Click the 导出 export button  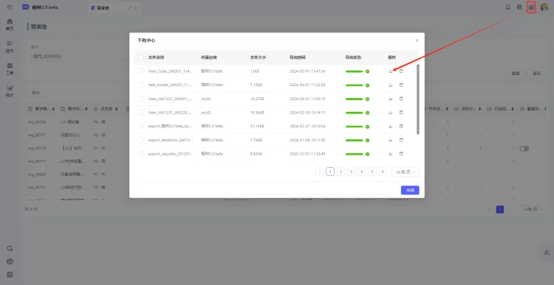click(x=35, y=93)
